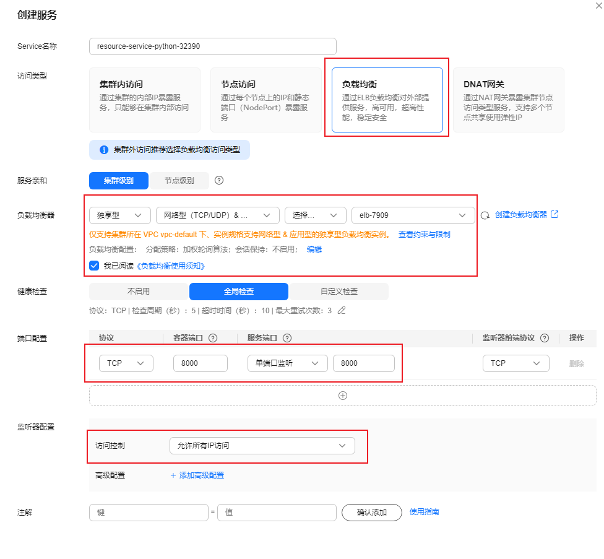Click the annotation 键 input

coord(149,513)
